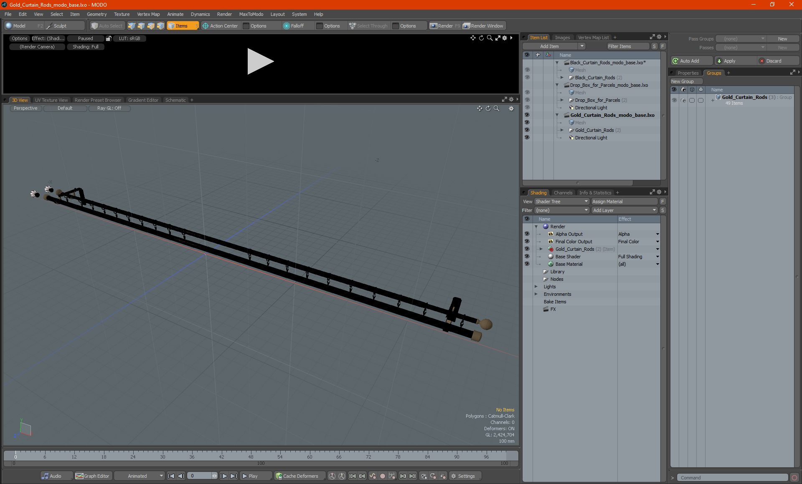
Task: Open the Shader Tree view dropdown
Action: coord(562,202)
